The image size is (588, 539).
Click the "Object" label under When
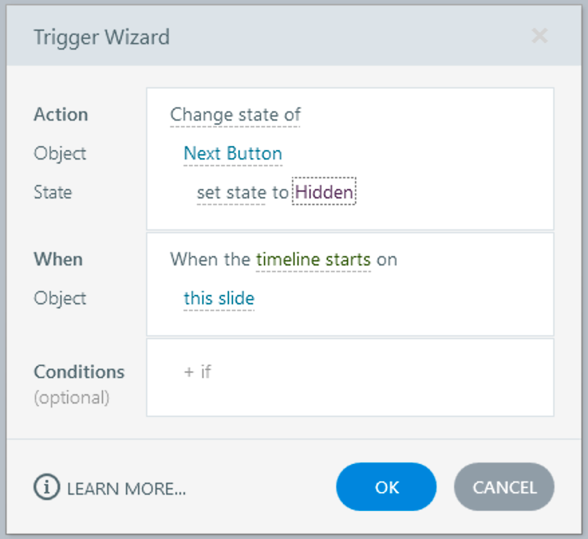(60, 298)
